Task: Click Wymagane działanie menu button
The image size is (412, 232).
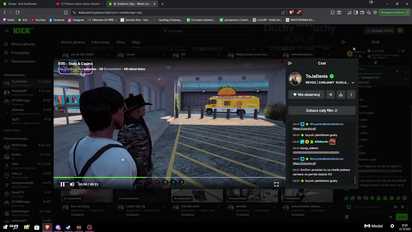Action: click(x=395, y=12)
